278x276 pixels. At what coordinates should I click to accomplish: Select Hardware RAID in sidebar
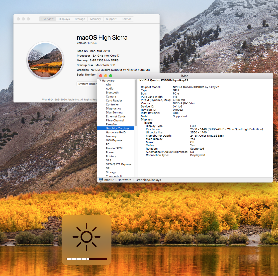click(116, 132)
